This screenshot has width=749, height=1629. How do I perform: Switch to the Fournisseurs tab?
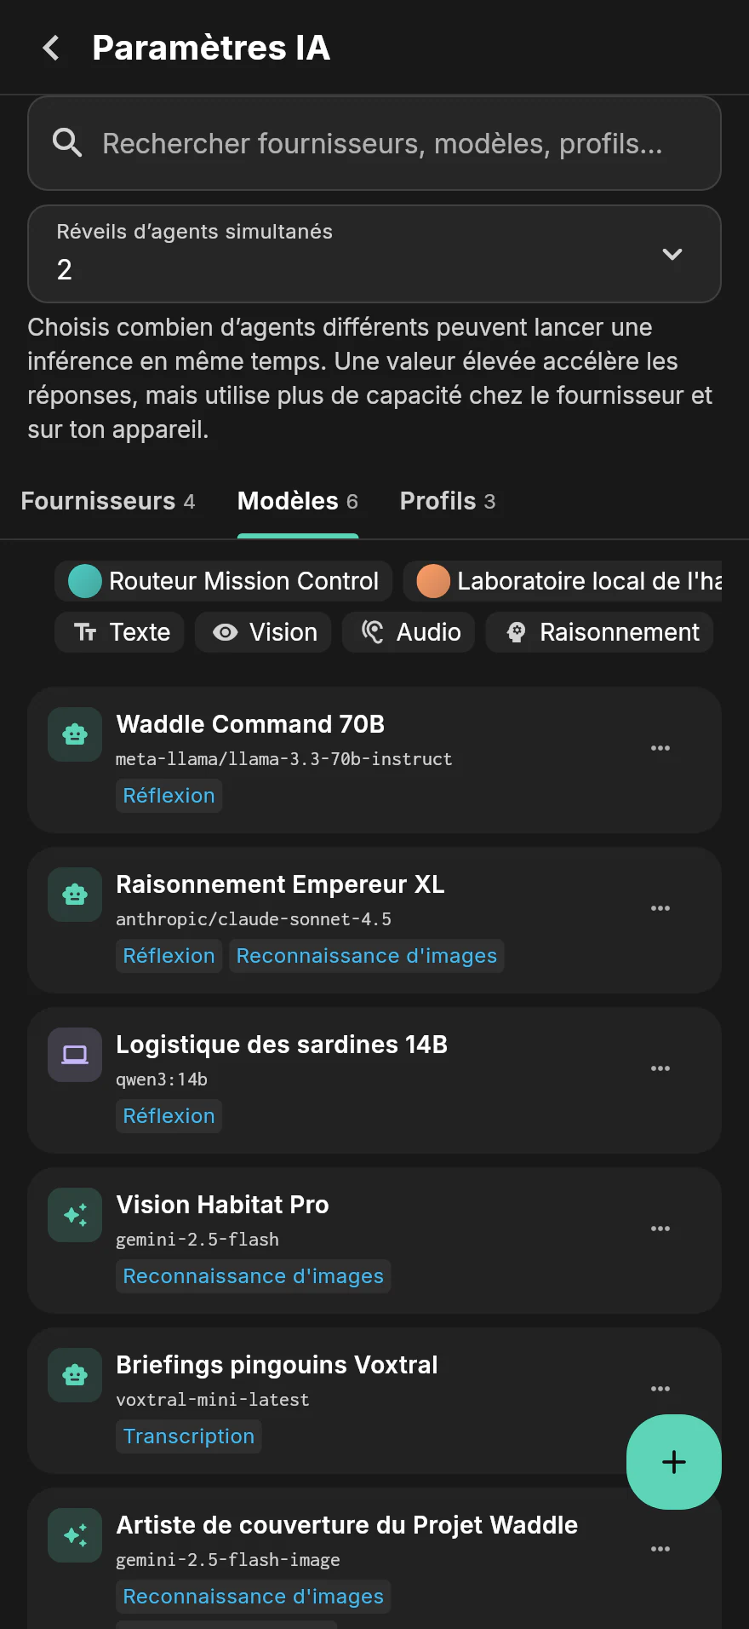pyautogui.click(x=108, y=501)
